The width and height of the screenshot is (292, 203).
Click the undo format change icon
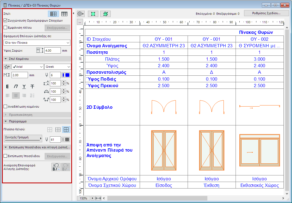(x=56, y=167)
